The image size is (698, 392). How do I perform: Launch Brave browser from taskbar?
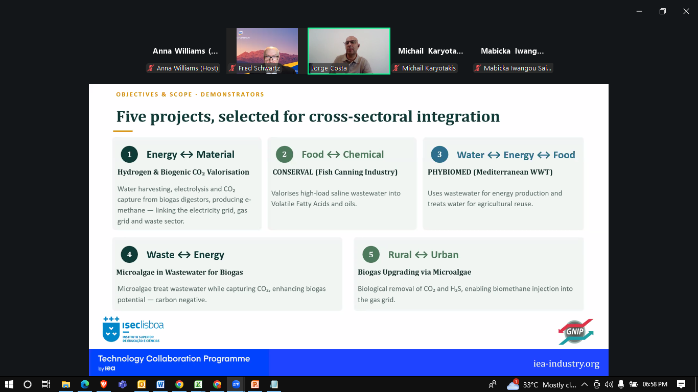pos(104,384)
